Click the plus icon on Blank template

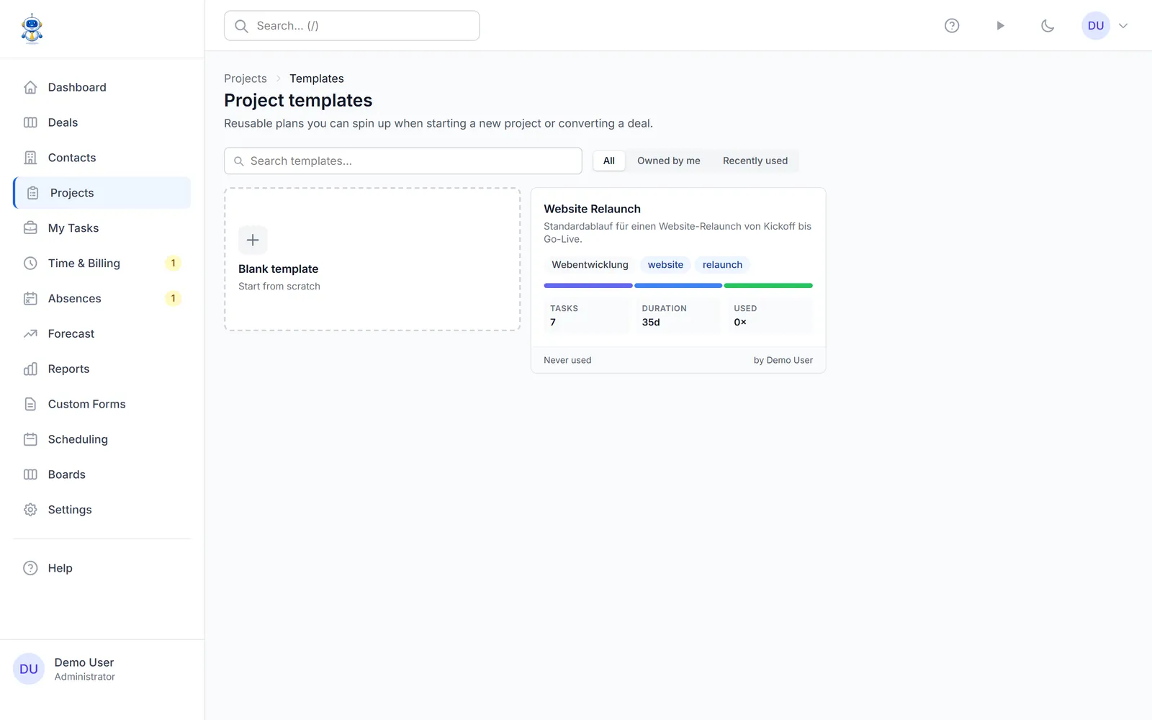point(253,240)
